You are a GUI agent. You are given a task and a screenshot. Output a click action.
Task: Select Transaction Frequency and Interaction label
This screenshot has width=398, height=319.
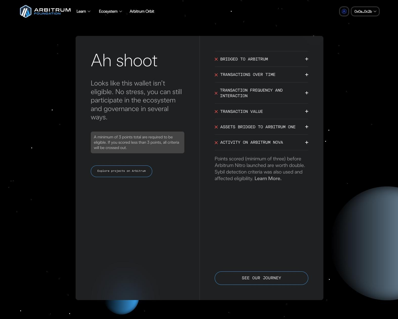(x=251, y=93)
